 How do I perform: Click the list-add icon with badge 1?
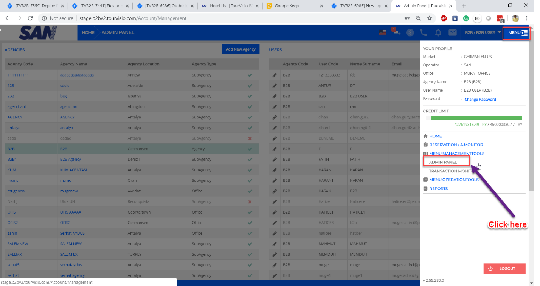(396, 32)
